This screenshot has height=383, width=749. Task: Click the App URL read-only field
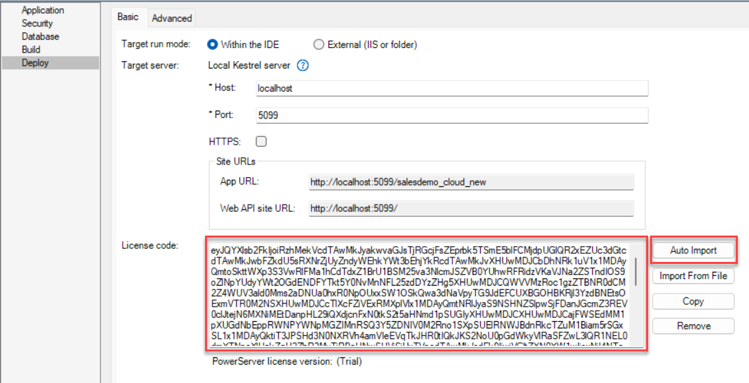[471, 182]
